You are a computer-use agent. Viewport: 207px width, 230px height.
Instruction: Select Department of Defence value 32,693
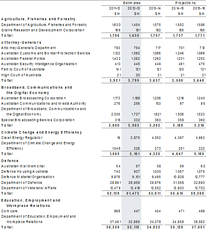[x=199, y=183]
